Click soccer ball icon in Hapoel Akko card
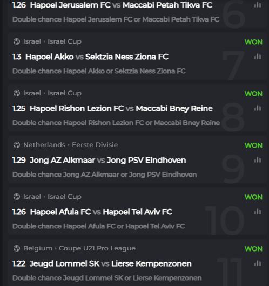269x286 pixels. coord(17,41)
